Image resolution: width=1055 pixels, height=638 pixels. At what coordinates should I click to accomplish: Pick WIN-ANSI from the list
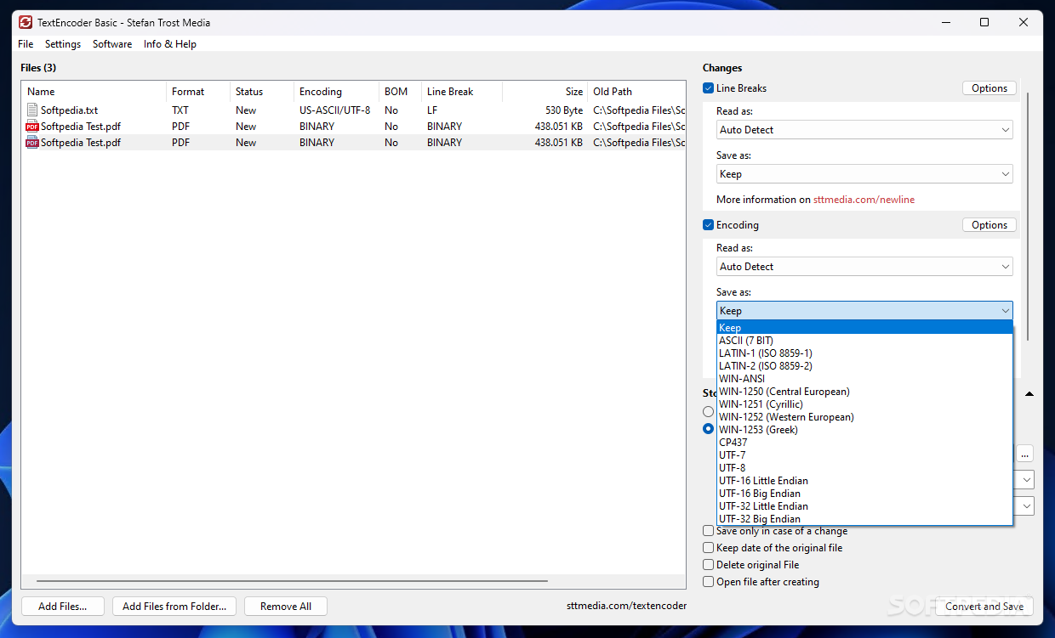[864, 379]
